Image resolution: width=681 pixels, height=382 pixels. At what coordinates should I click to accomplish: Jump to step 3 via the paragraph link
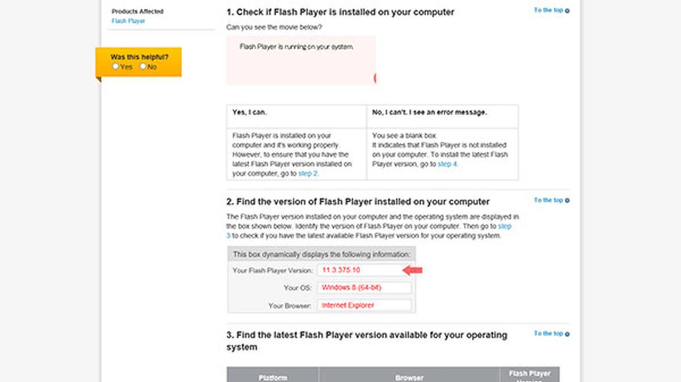pos(504,226)
